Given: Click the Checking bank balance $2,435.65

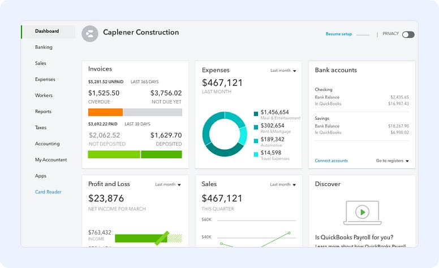Looking at the screenshot, I should pos(399,97).
